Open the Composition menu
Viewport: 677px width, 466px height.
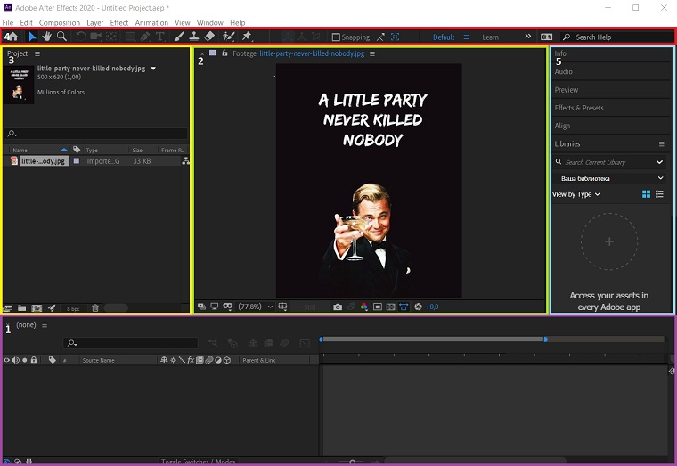(59, 22)
